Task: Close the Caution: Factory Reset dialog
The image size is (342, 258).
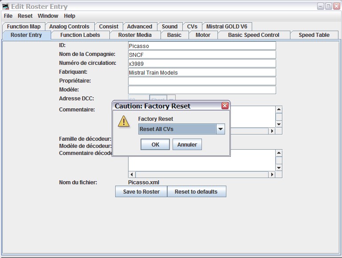Action: [225, 106]
